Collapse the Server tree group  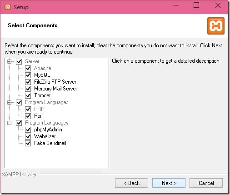[10, 62]
